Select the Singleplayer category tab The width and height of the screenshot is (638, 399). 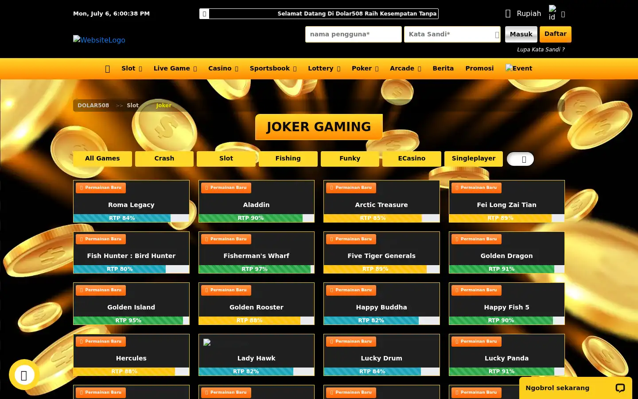click(x=474, y=159)
